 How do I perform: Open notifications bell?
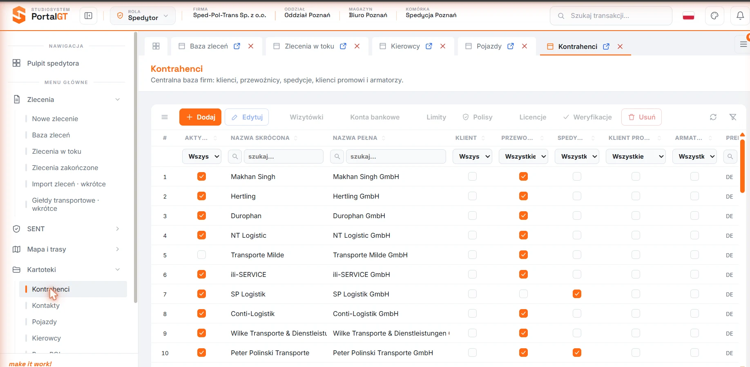tap(740, 16)
